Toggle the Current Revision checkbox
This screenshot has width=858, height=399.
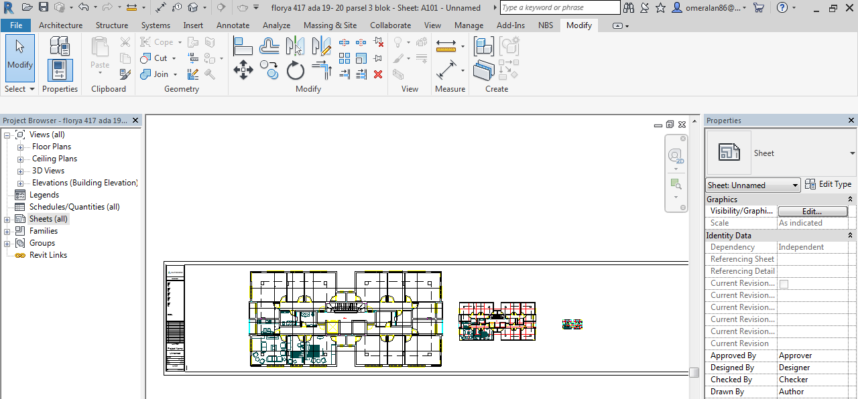[x=784, y=284]
